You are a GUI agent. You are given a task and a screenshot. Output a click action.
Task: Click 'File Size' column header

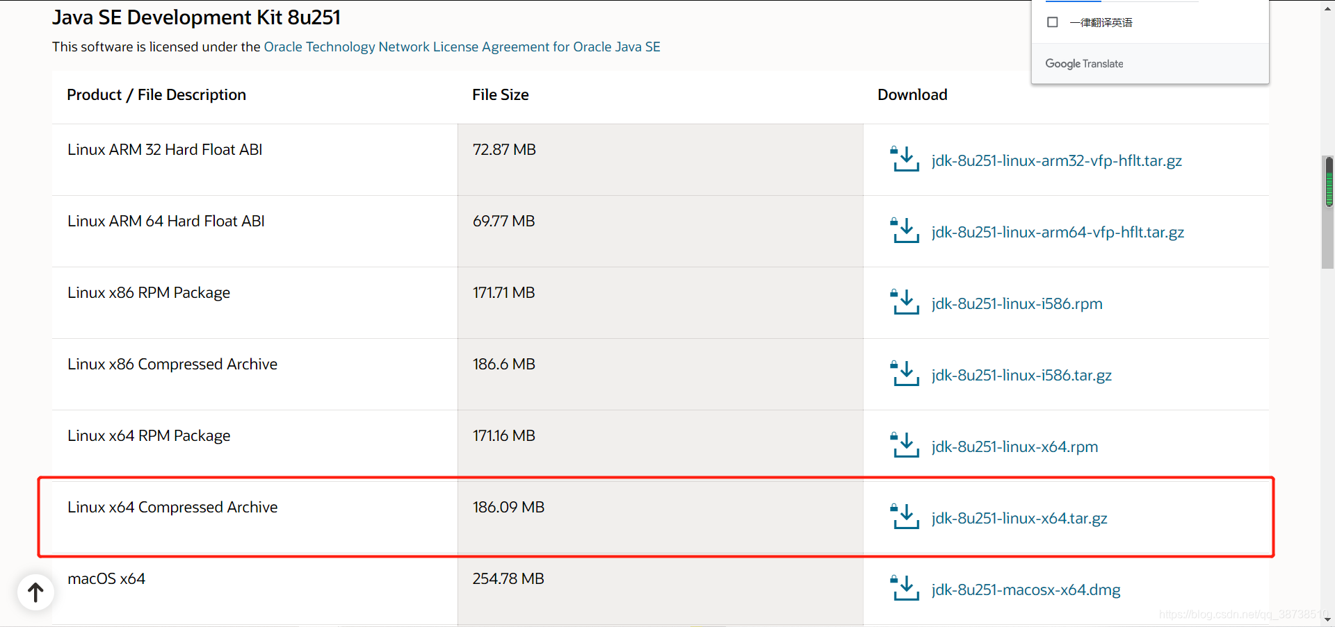[x=501, y=95]
